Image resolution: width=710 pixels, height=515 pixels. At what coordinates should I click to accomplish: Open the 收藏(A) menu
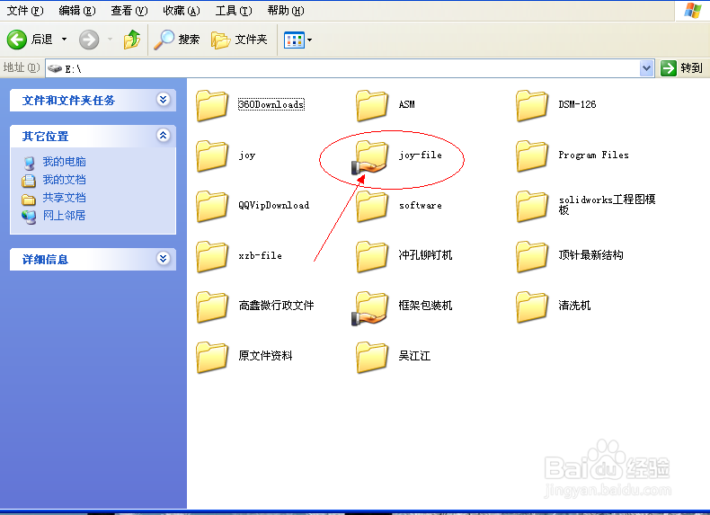[x=182, y=10]
